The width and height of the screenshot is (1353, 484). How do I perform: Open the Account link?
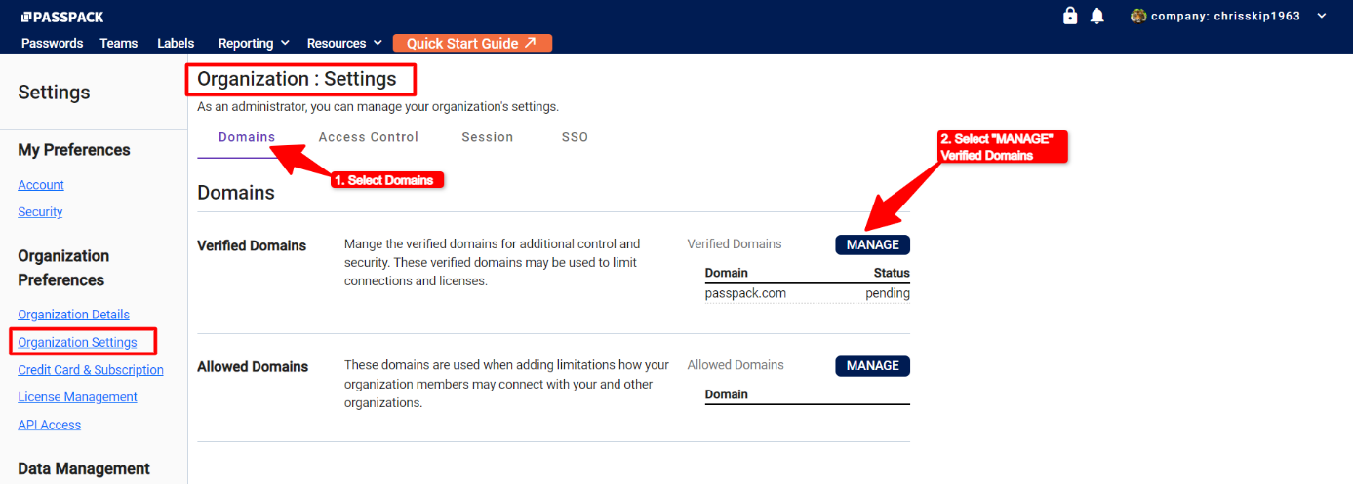coord(41,185)
